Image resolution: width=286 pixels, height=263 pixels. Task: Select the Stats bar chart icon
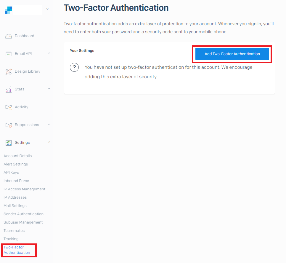(9, 90)
